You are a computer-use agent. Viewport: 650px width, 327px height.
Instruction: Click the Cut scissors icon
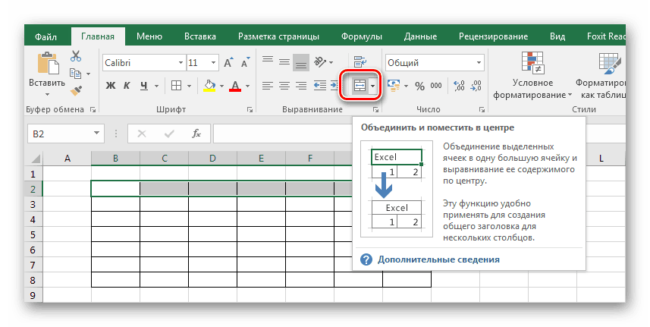pyautogui.click(x=76, y=56)
